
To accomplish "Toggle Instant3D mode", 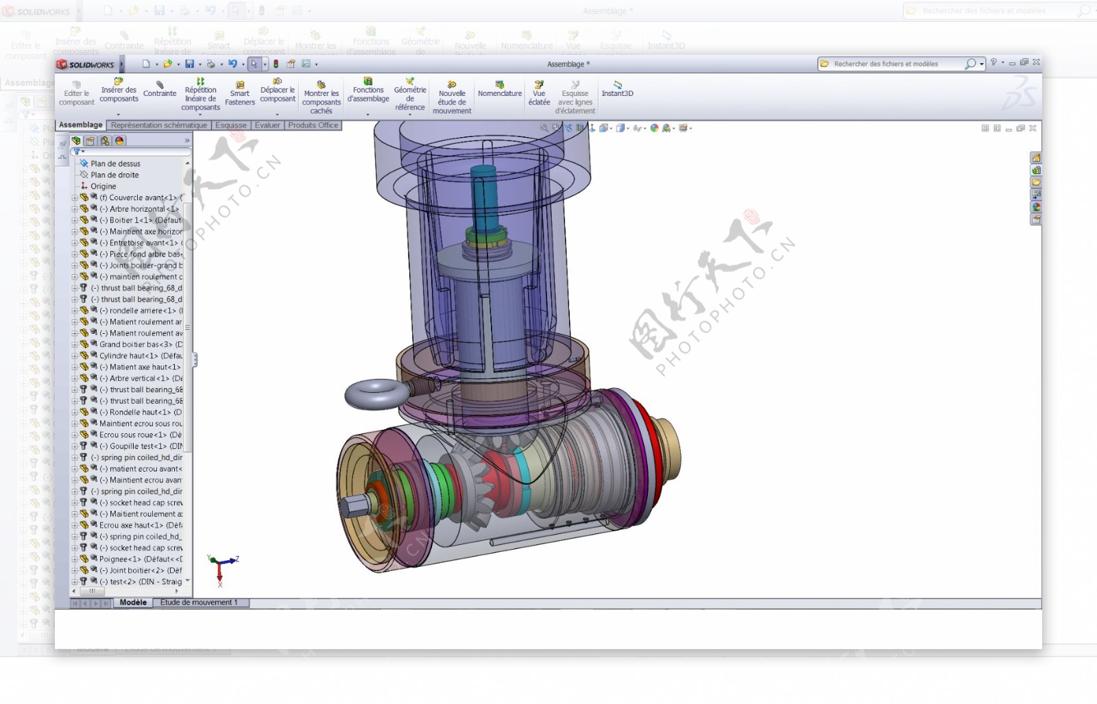I will [x=617, y=89].
